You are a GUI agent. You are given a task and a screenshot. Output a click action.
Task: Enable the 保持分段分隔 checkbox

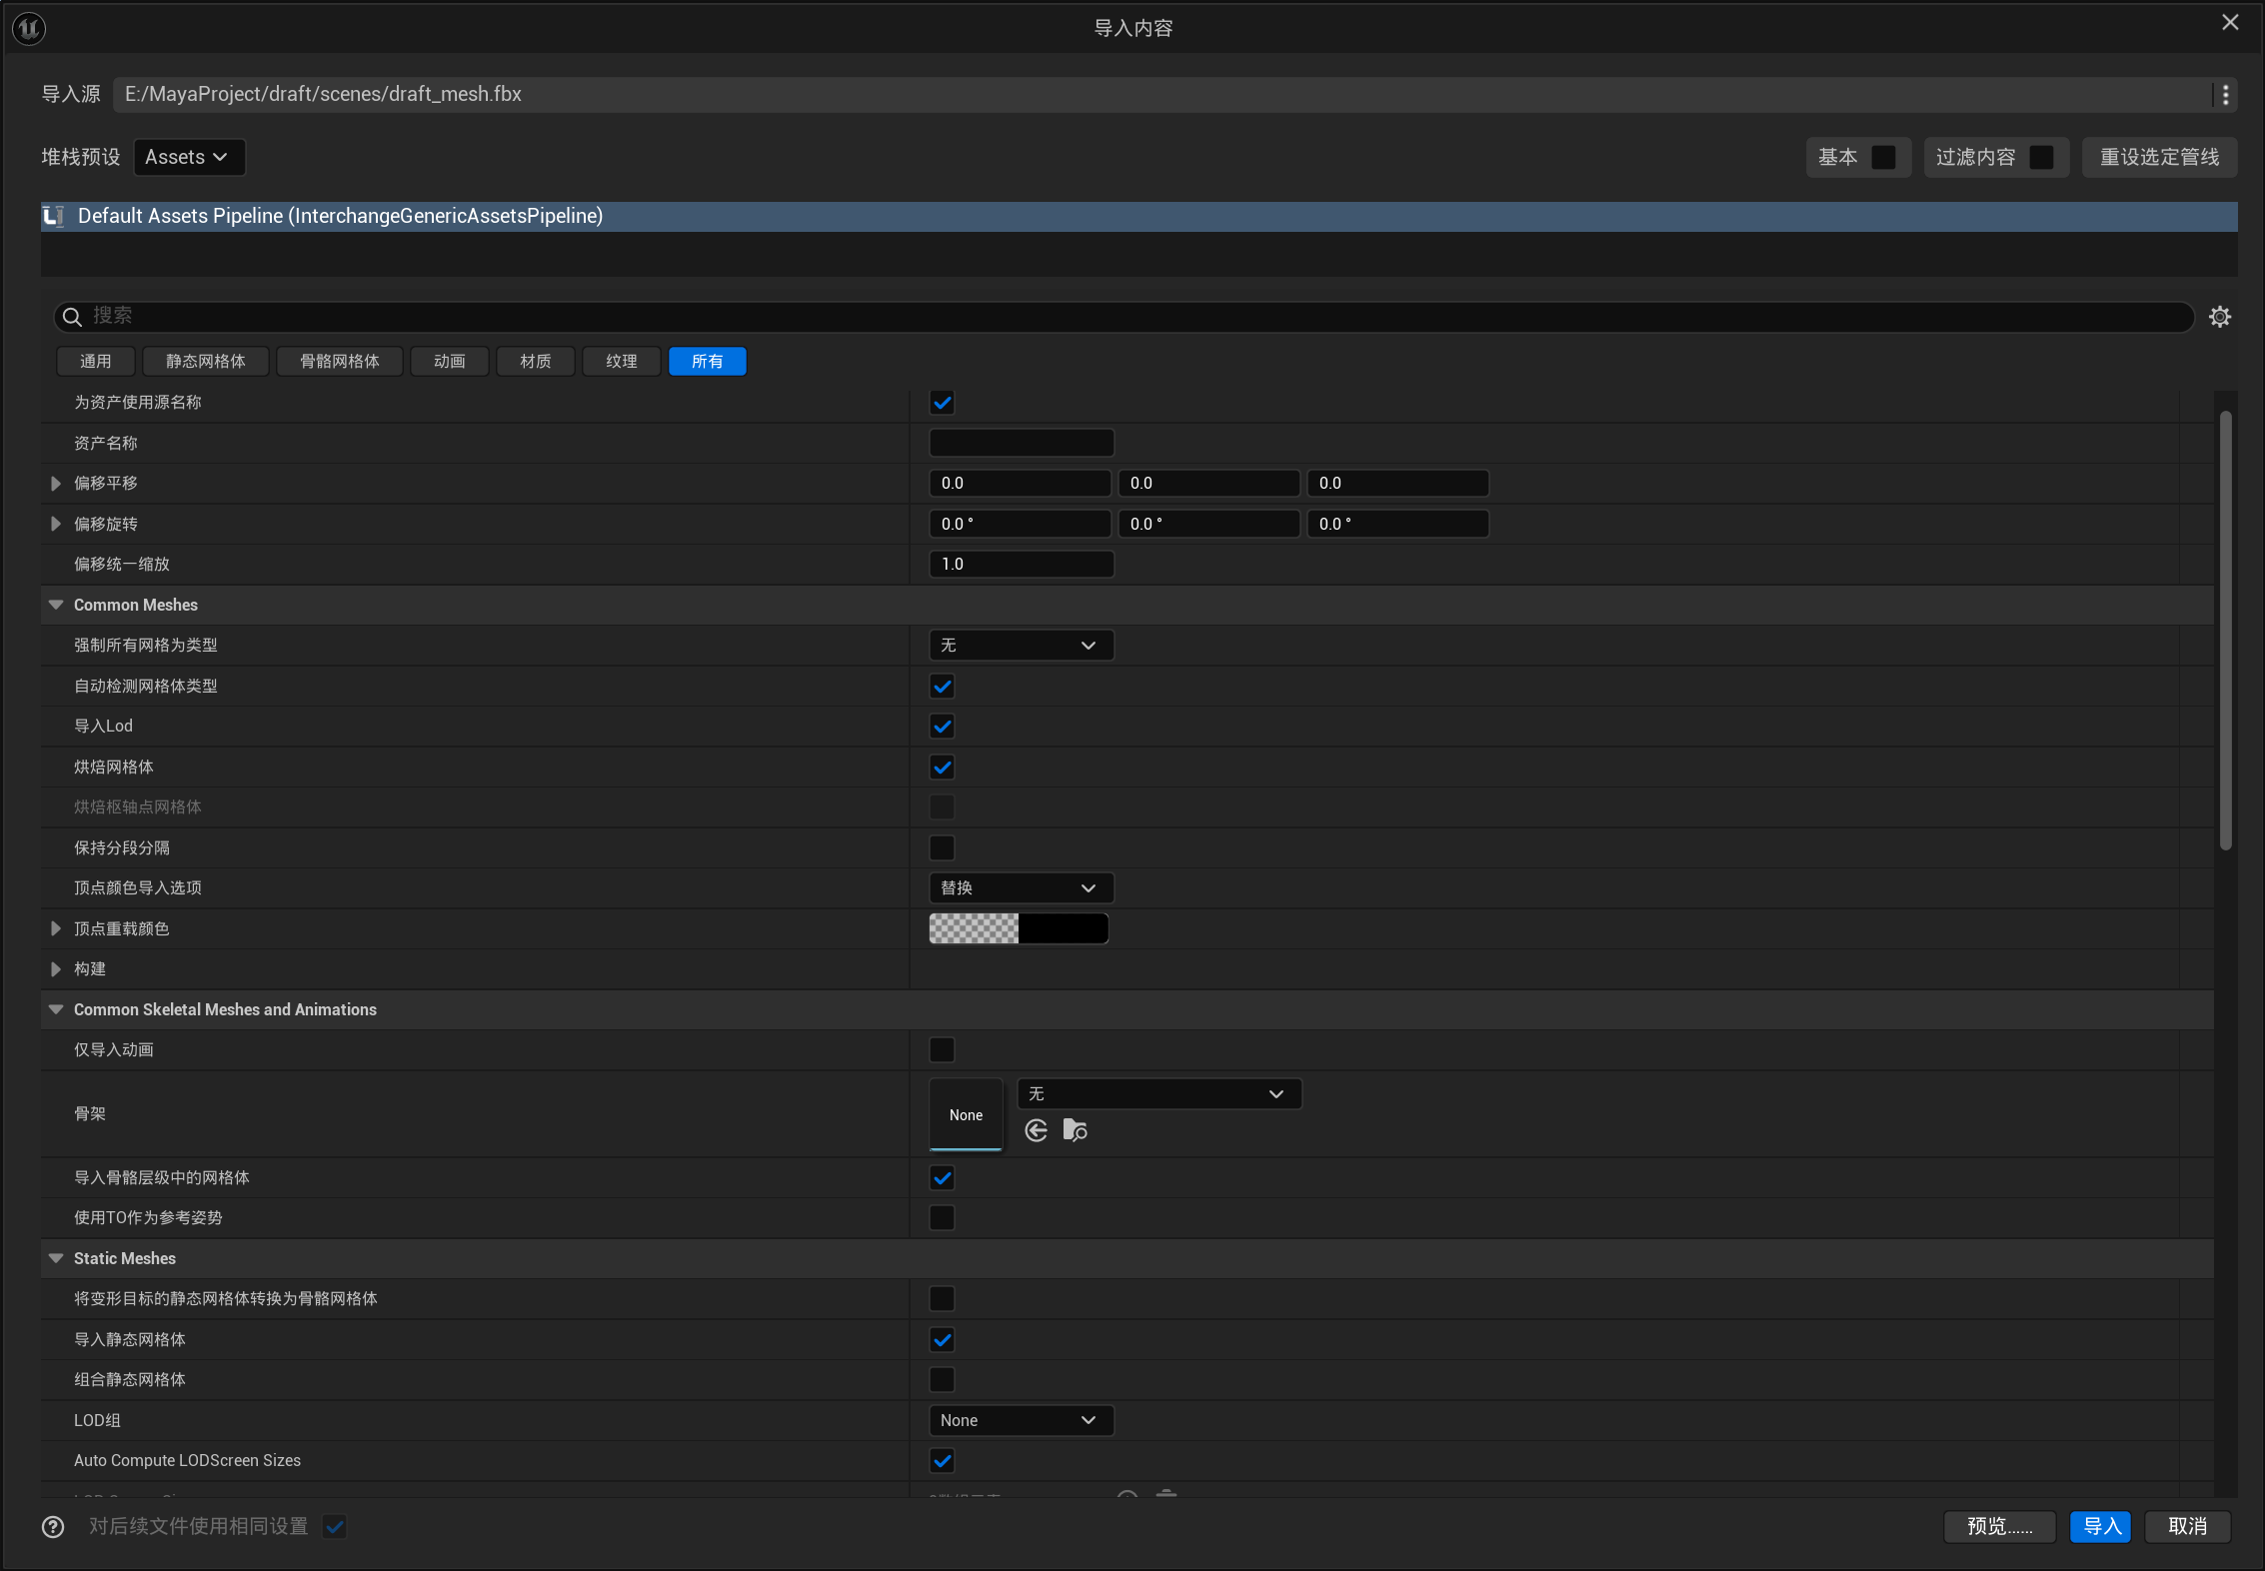942,847
